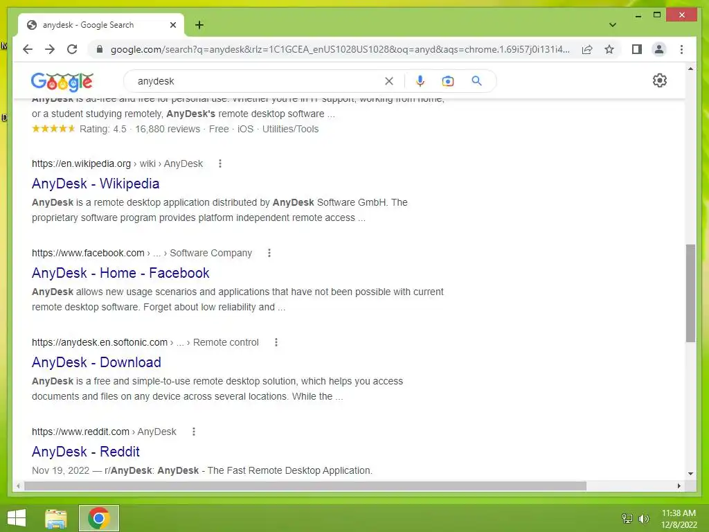This screenshot has width=709, height=532.
Task: Open the AnyDesk - Wikipedia link
Action: [x=96, y=184]
